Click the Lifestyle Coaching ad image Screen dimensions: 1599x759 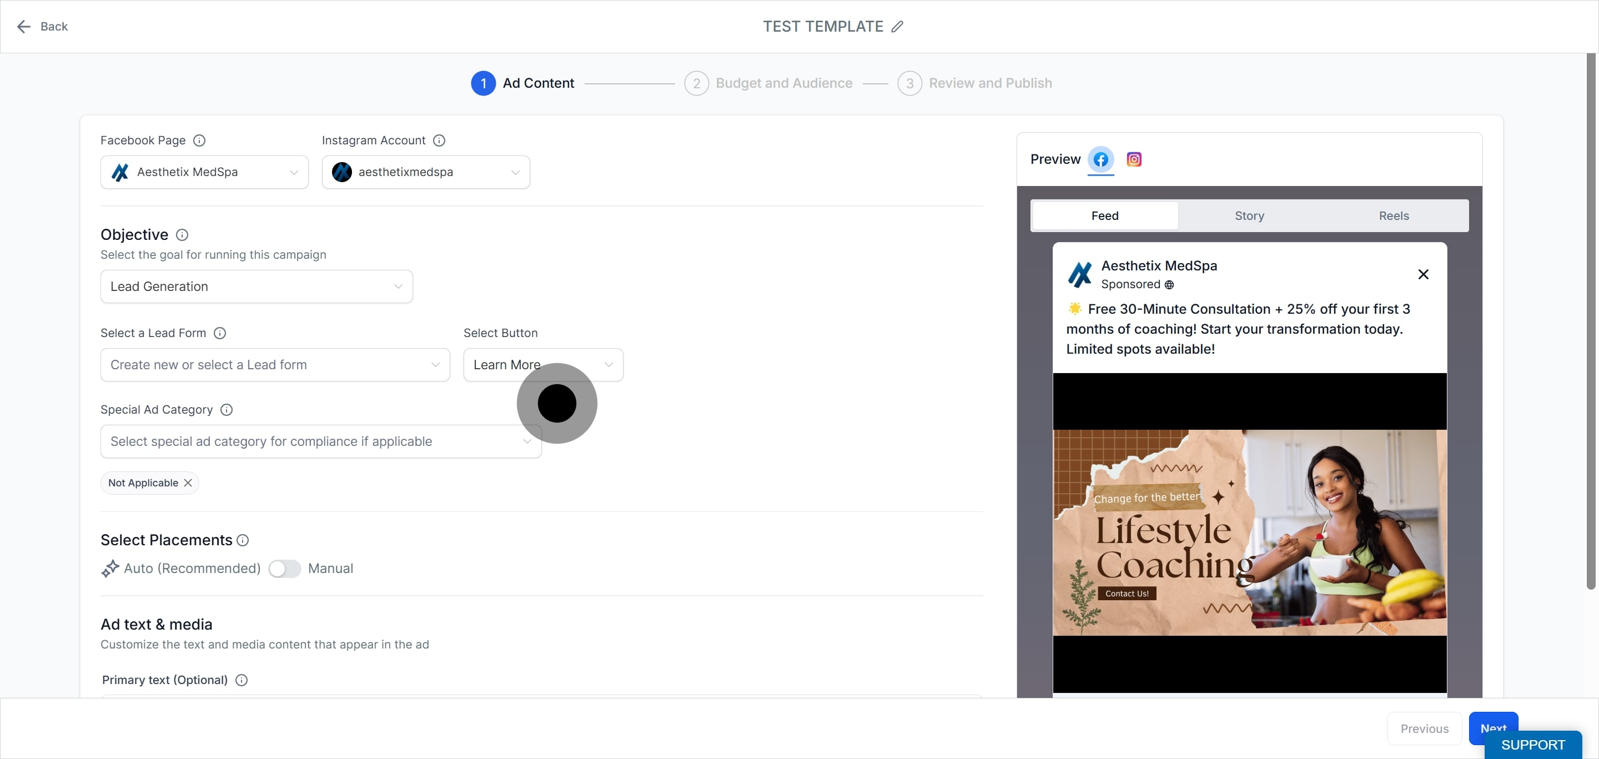click(1250, 532)
